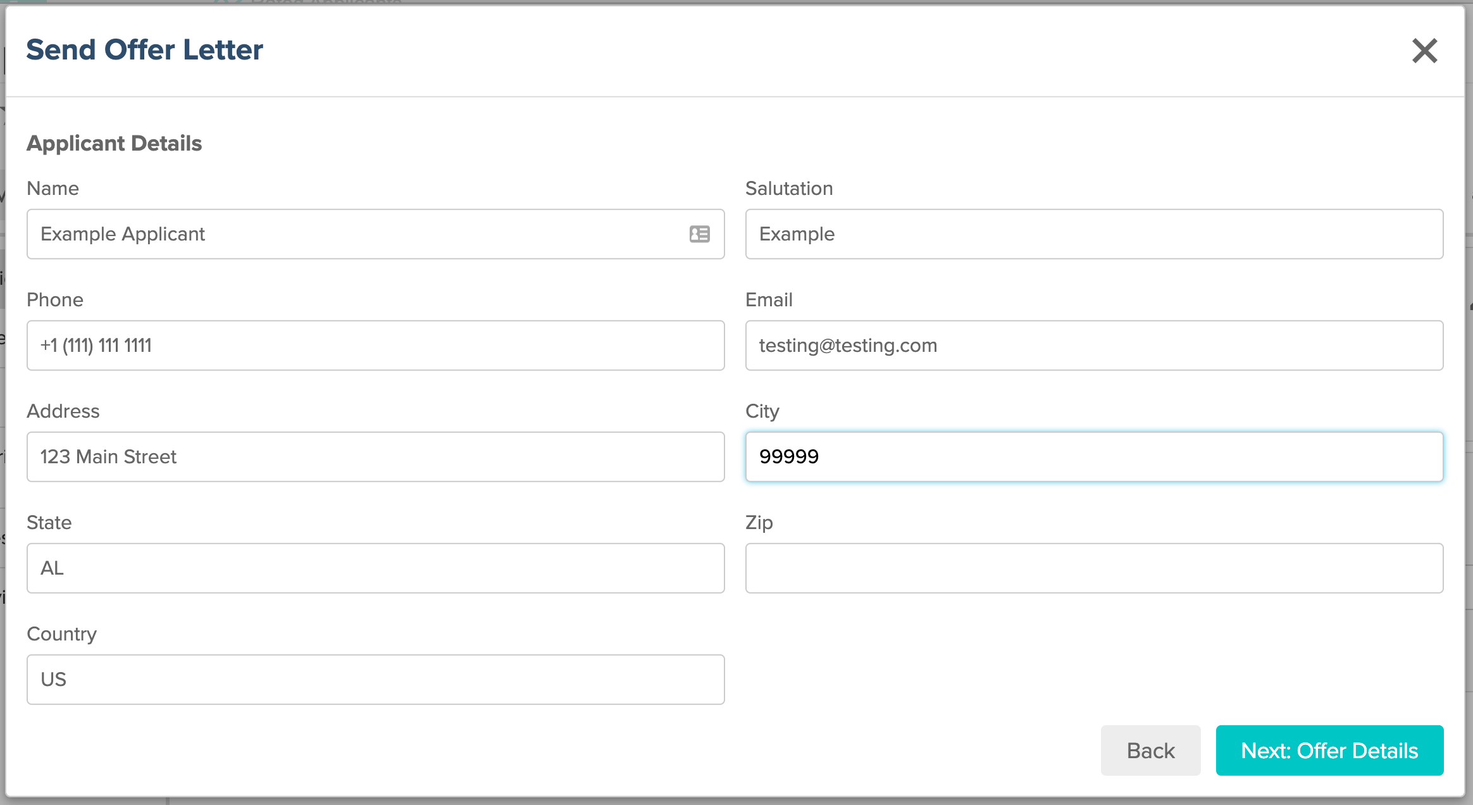1473x805 pixels.
Task: Click the Back button
Action: [x=1150, y=751]
